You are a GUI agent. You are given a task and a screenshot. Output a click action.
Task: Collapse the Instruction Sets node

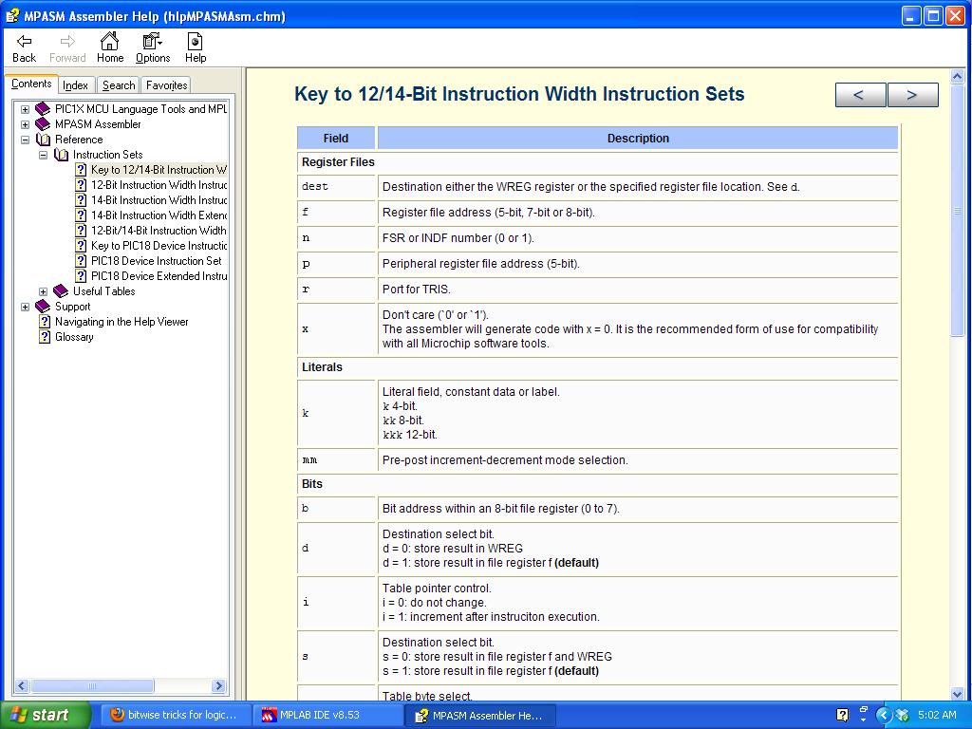click(43, 155)
